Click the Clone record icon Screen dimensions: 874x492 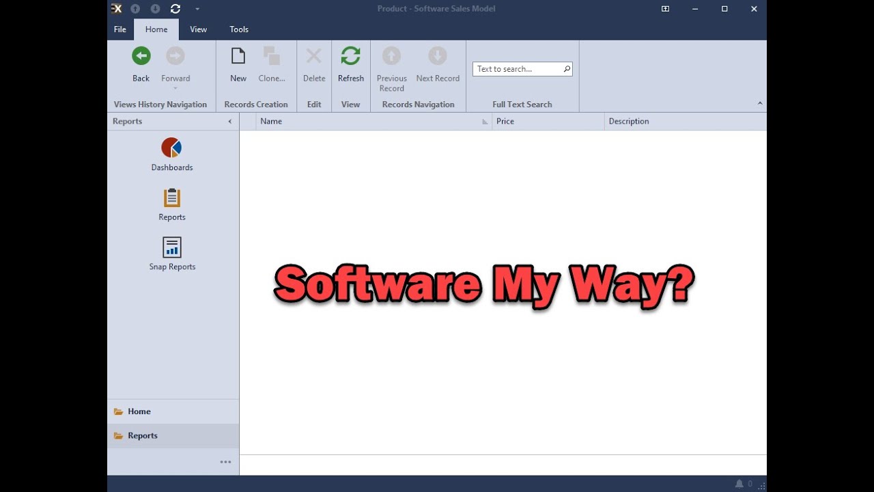pos(272,56)
